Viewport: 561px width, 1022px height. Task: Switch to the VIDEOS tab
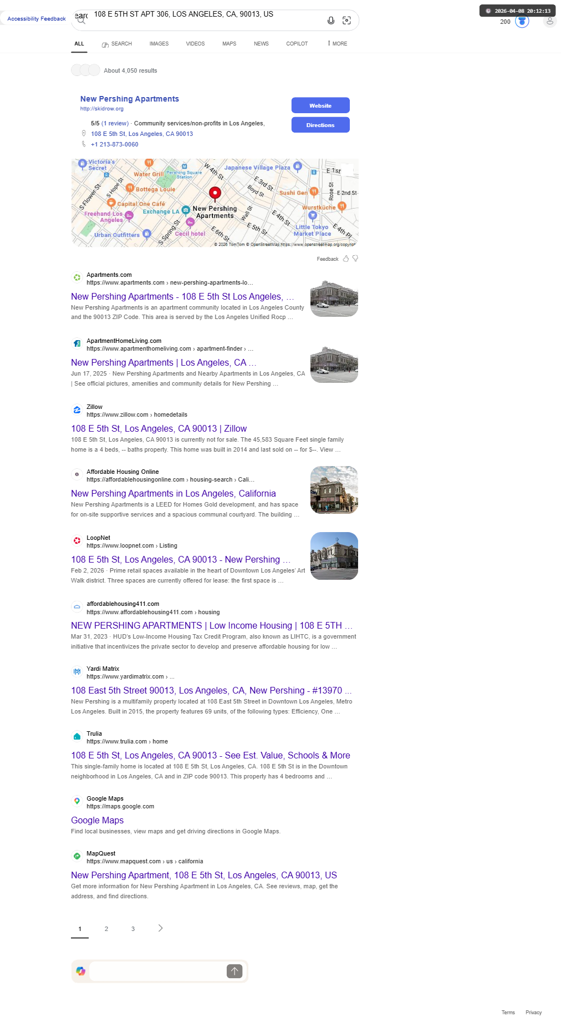pyautogui.click(x=195, y=44)
